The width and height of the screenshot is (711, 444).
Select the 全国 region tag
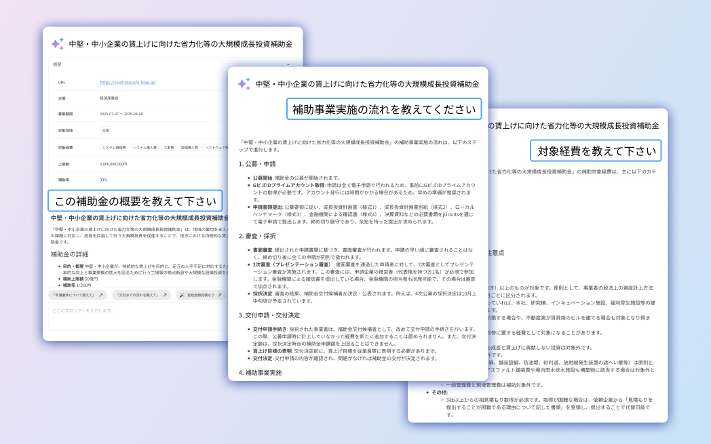coord(105,130)
